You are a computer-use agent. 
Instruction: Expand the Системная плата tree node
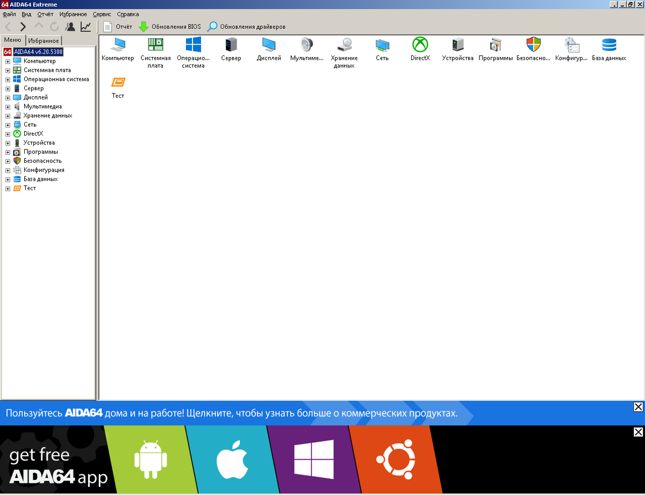8,70
